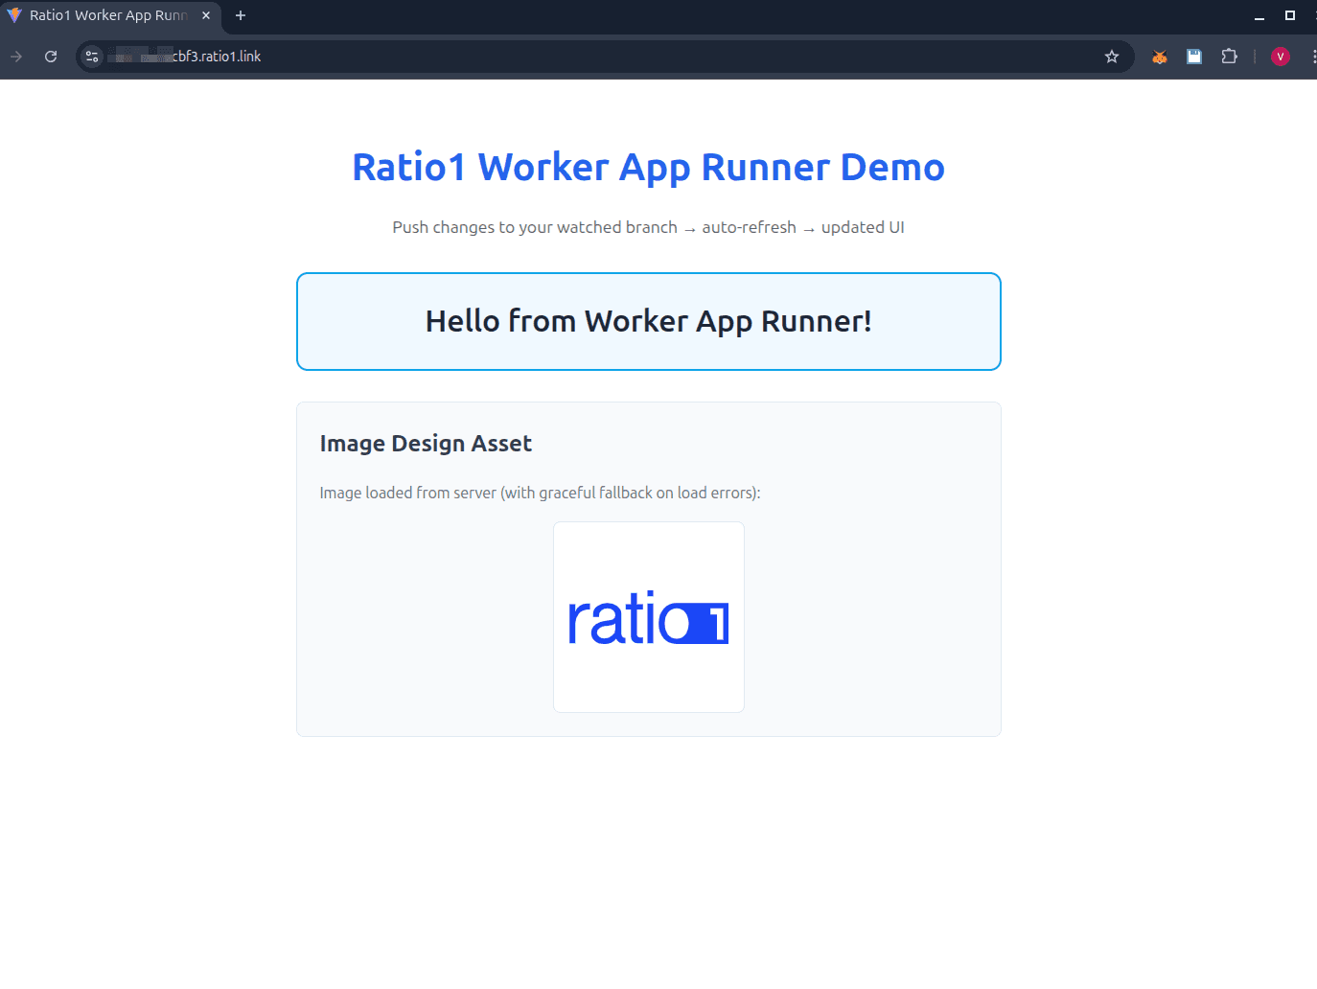Viewport: 1317px width, 989px height.
Task: Click the 'Ratio1 Worker App Runner Demo' heading
Action: click(649, 167)
